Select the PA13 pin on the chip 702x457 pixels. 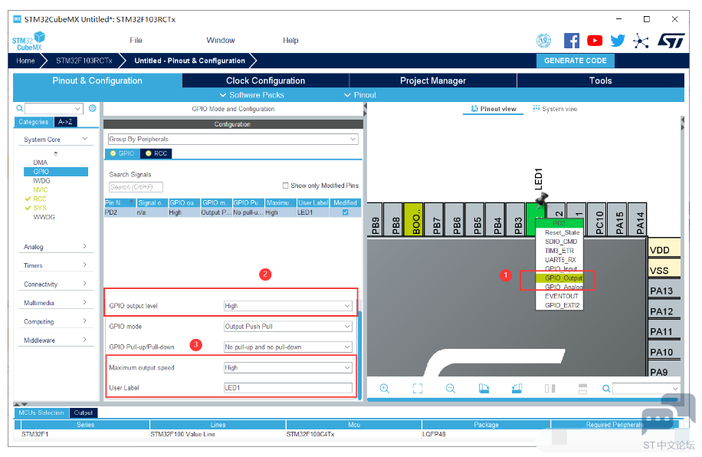664,291
